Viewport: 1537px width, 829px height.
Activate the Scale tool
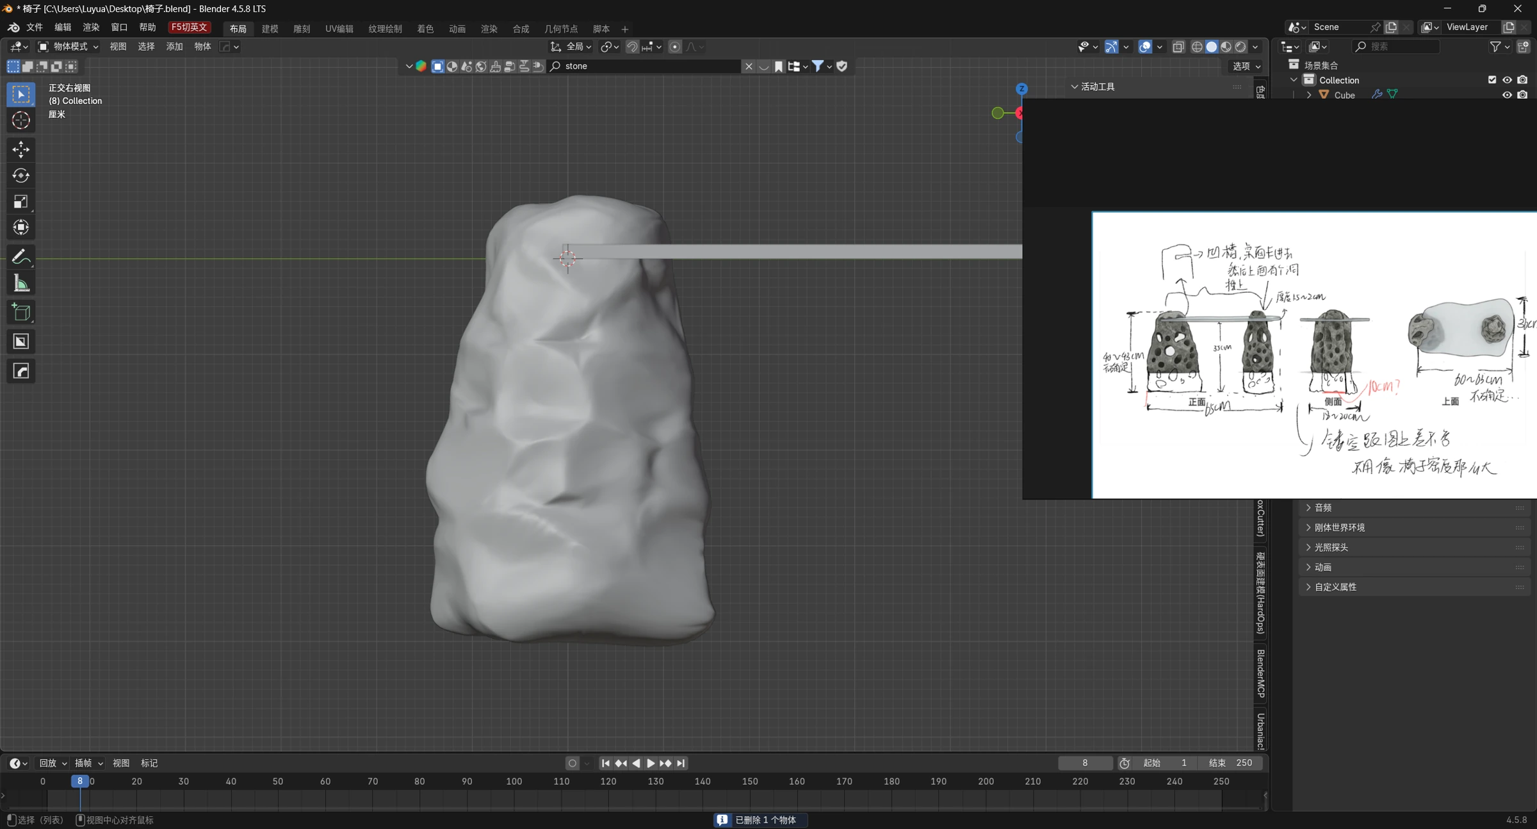20,202
